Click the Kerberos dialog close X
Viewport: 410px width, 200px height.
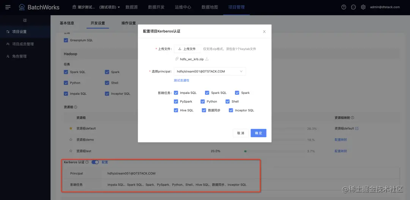[264, 31]
